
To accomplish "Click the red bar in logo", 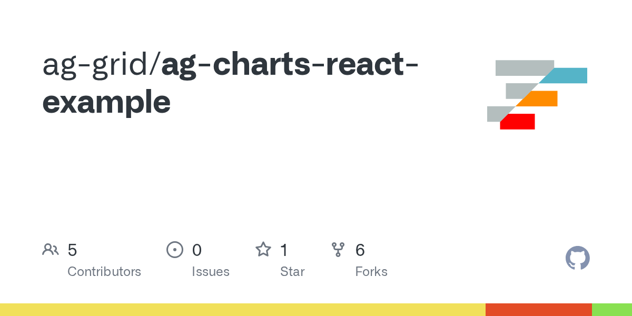I will tap(517, 122).
